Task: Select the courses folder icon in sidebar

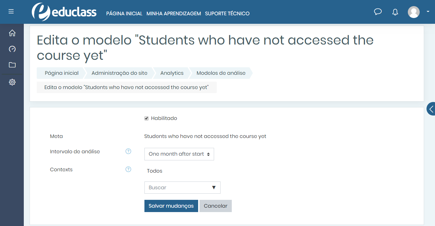Action: click(12, 65)
